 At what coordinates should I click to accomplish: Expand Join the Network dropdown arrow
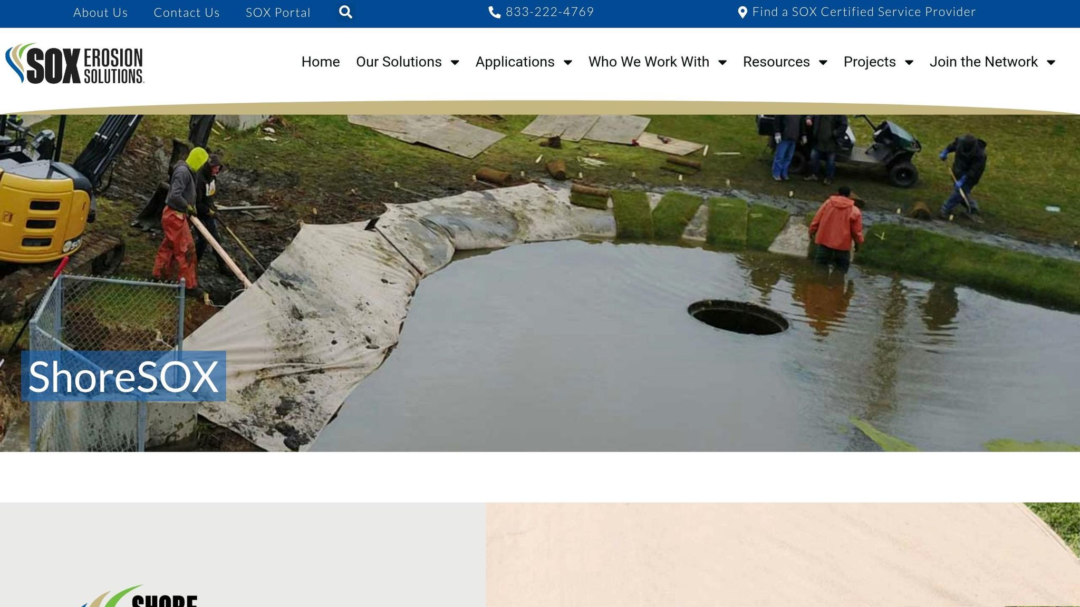click(x=1051, y=62)
